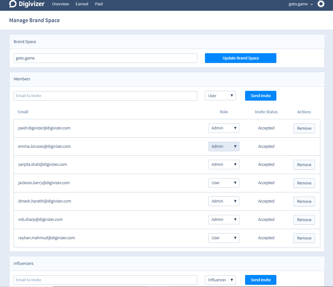Screen dimensions: 333x287
Task: Expand the goto.game account chevron
Action: [311, 4]
